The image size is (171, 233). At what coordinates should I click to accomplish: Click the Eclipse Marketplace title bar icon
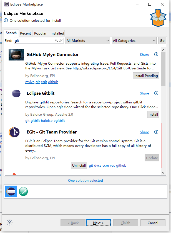tap(6, 4)
